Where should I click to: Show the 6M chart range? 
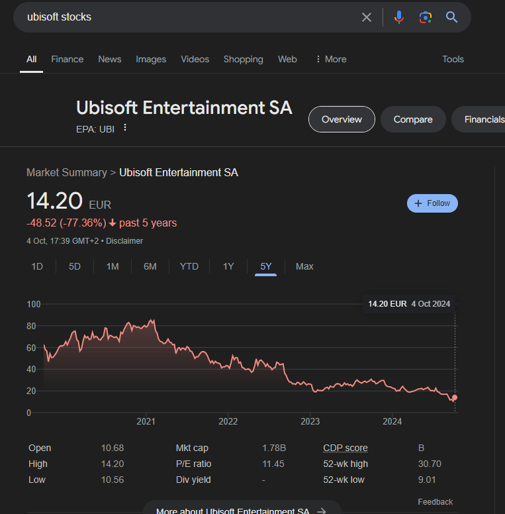tap(150, 266)
